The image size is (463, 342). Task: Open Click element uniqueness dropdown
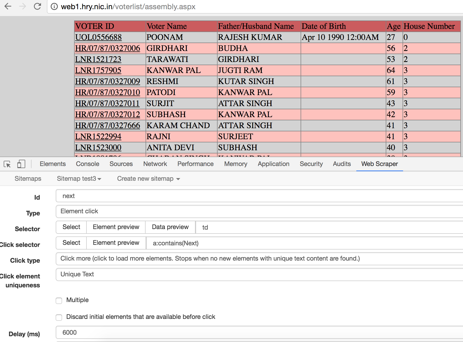(x=259, y=274)
